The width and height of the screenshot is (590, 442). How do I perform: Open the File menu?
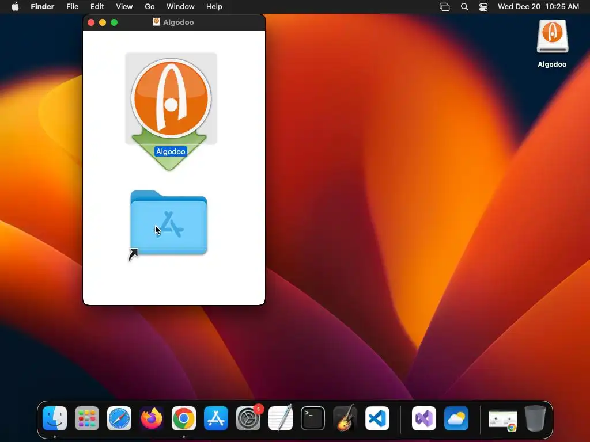coord(72,7)
